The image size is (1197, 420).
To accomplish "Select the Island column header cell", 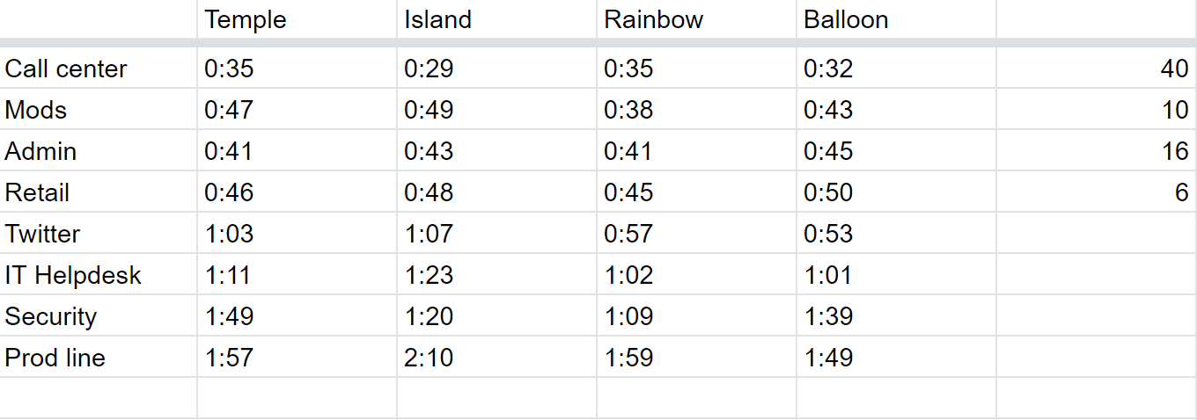I will coord(496,19).
